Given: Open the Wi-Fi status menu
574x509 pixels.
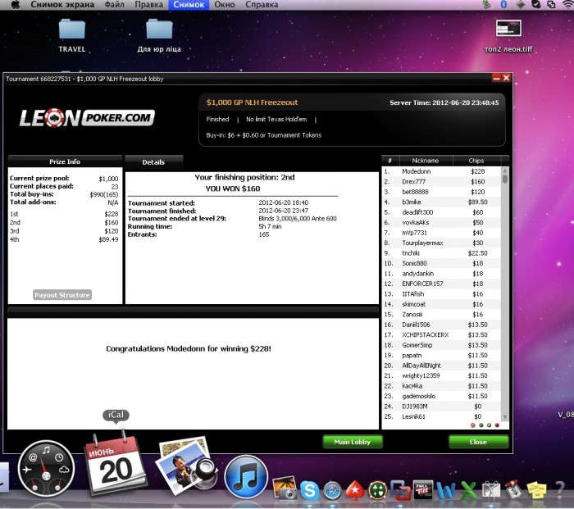Looking at the screenshot, I should pyautogui.click(x=567, y=4).
